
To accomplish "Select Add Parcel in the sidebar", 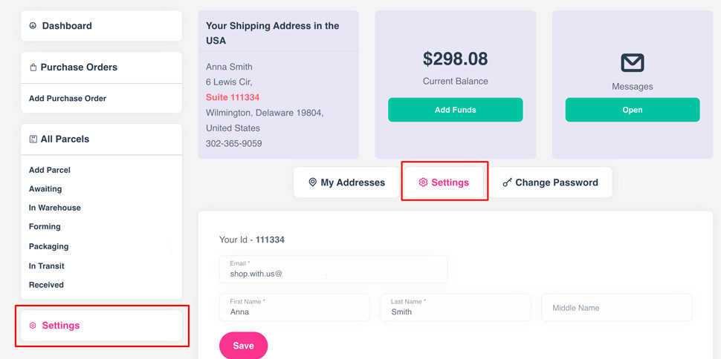I will [x=50, y=171].
